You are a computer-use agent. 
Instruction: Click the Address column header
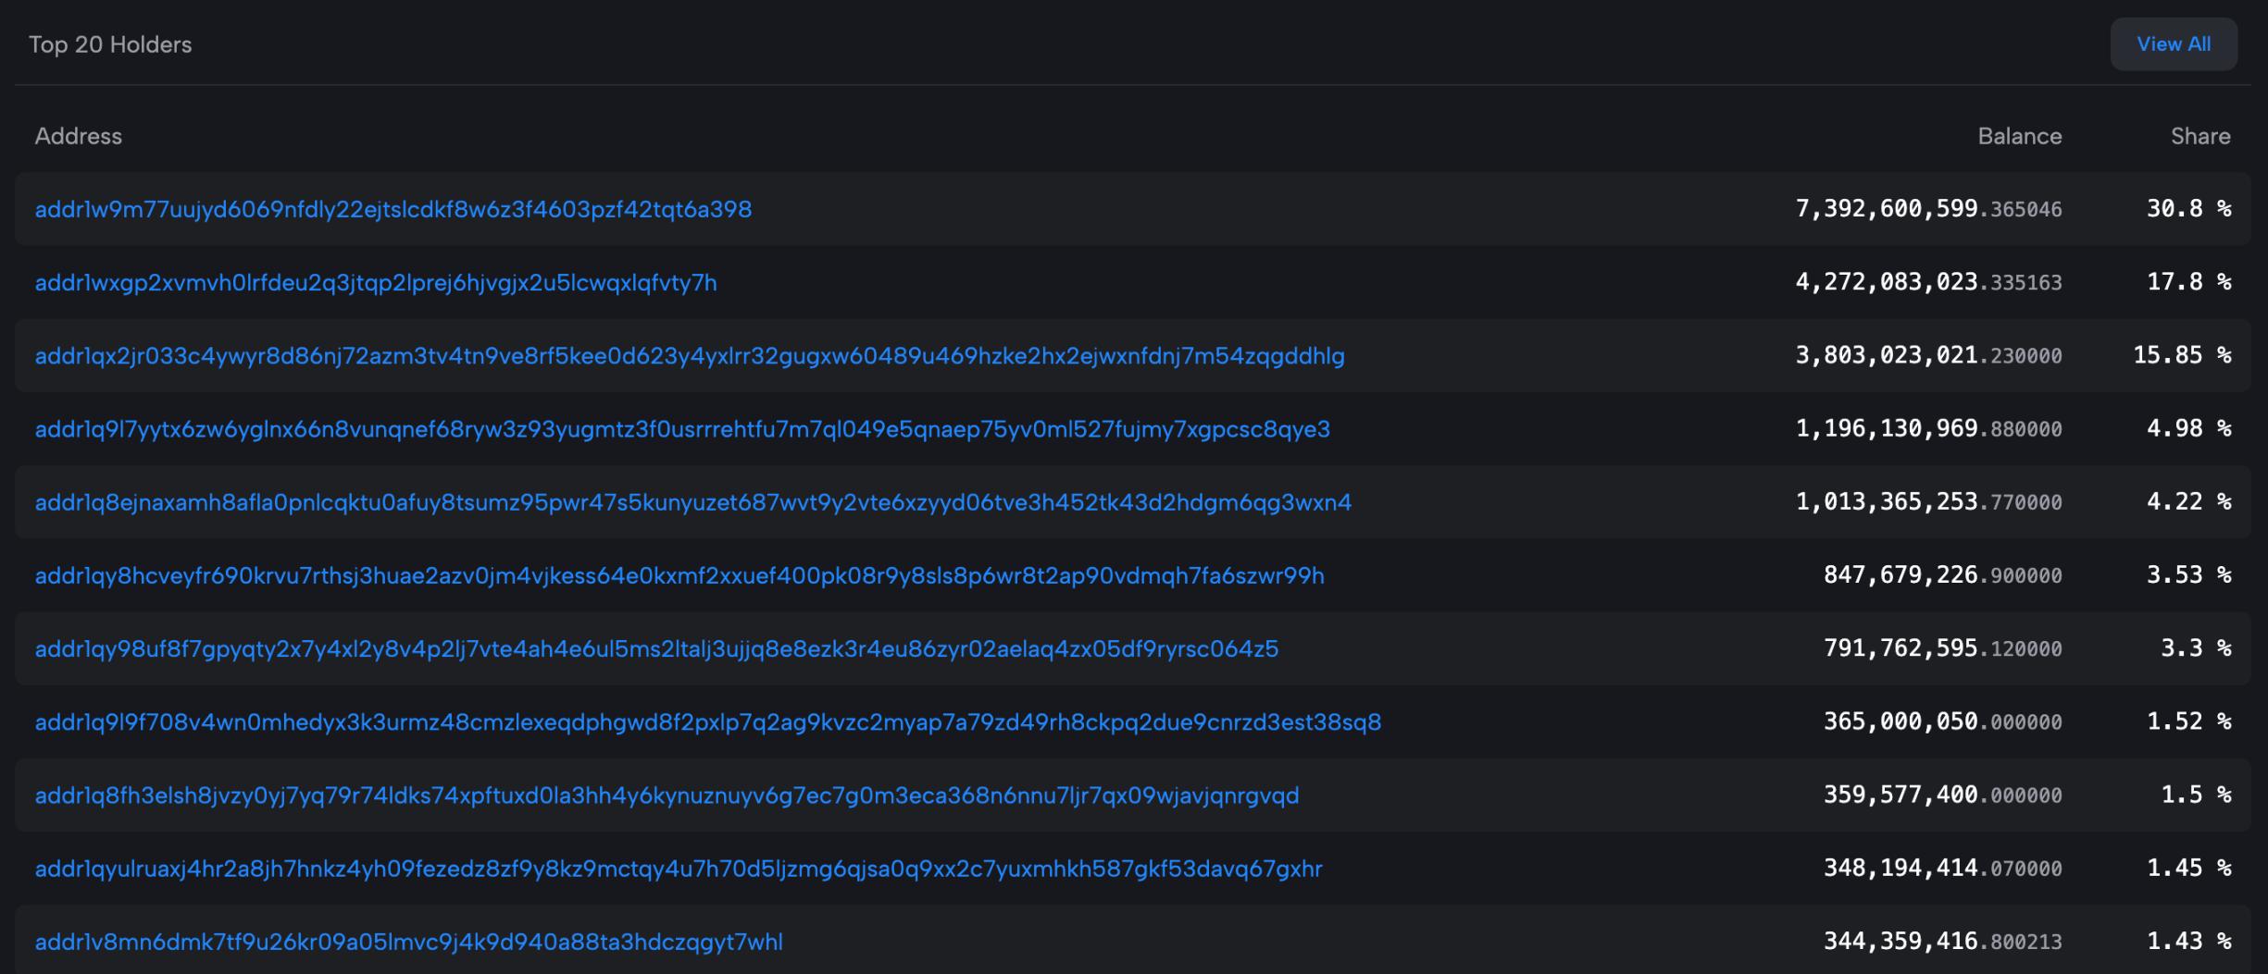(79, 136)
